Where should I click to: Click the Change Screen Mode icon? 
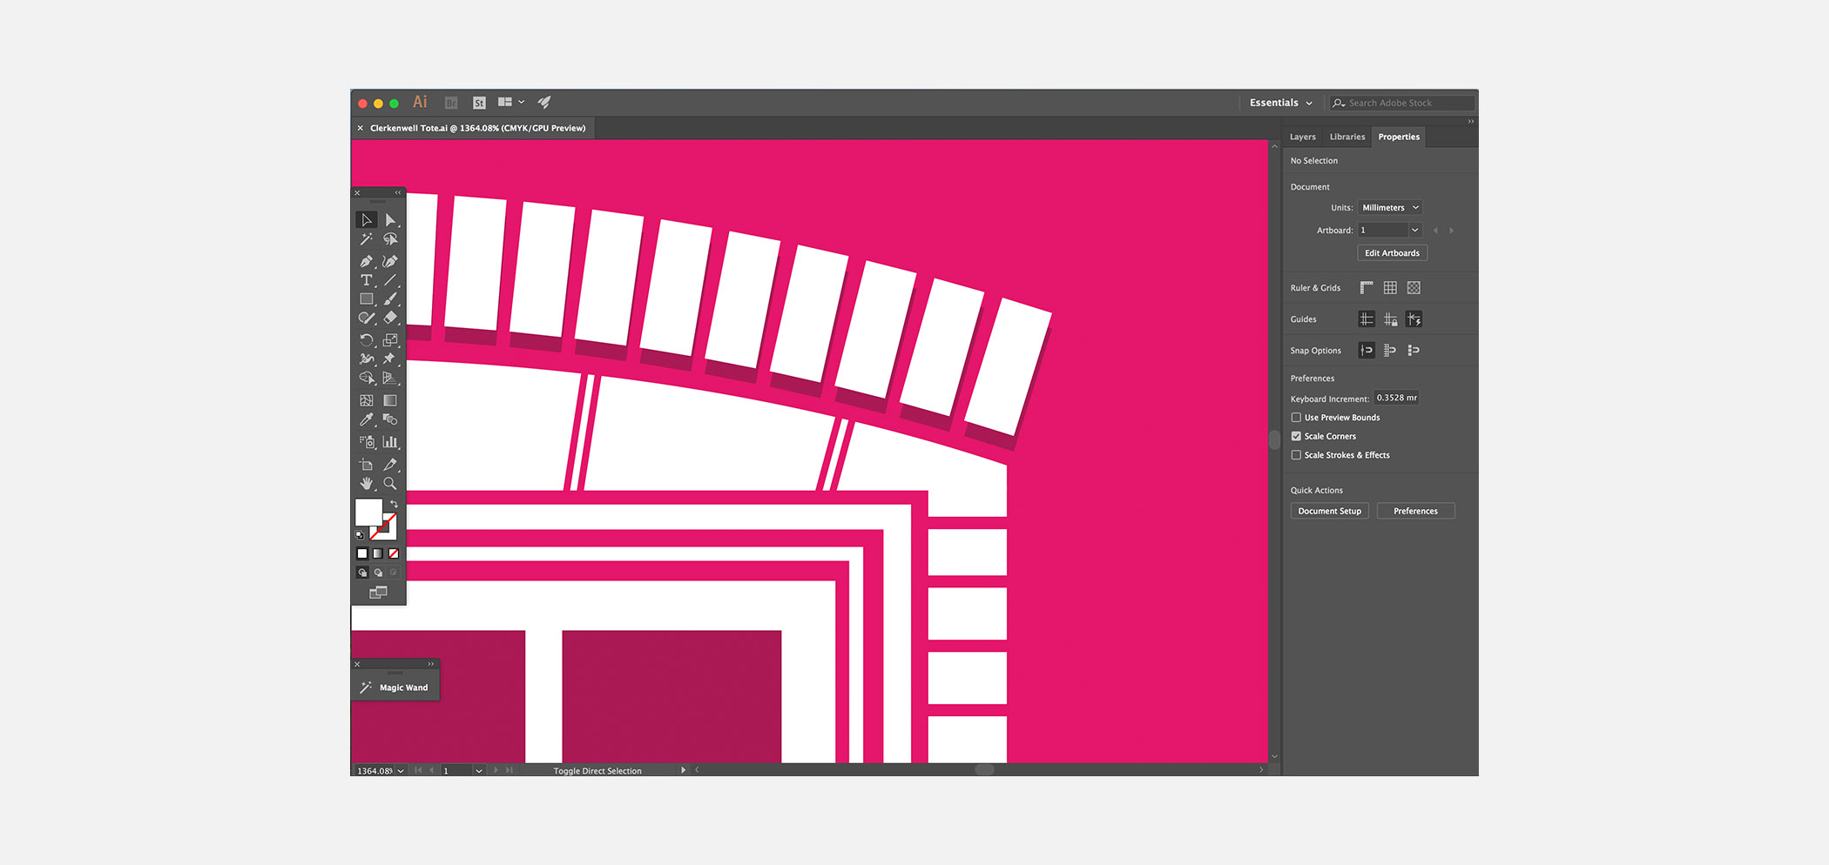click(378, 593)
